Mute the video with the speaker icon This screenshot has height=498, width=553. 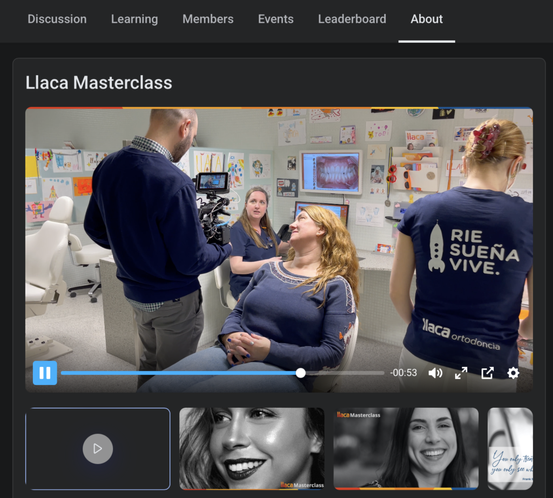[x=435, y=373]
